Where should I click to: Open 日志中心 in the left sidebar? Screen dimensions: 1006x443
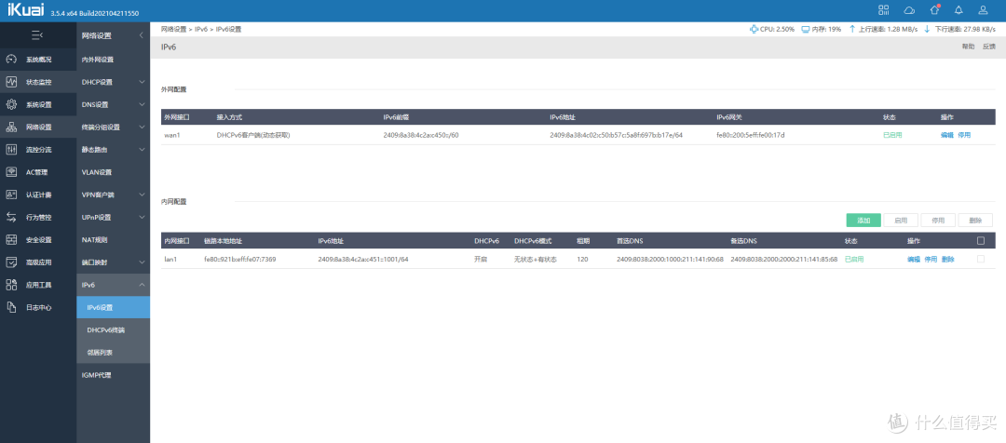pos(38,307)
